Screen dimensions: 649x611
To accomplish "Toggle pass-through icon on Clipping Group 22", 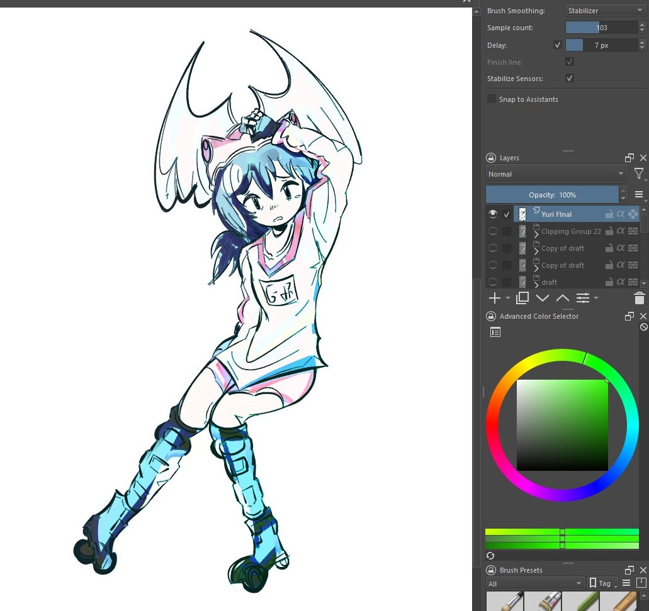I will 633,231.
